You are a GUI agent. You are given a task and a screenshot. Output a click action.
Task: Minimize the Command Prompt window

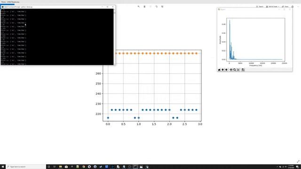[102, 7]
